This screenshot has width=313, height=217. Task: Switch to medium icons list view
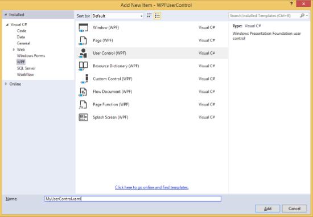(157, 16)
